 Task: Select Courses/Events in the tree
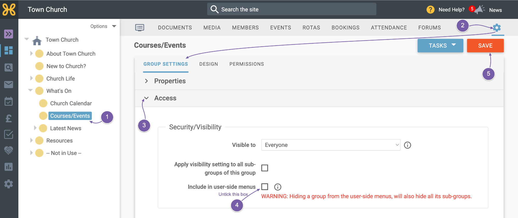pos(70,116)
